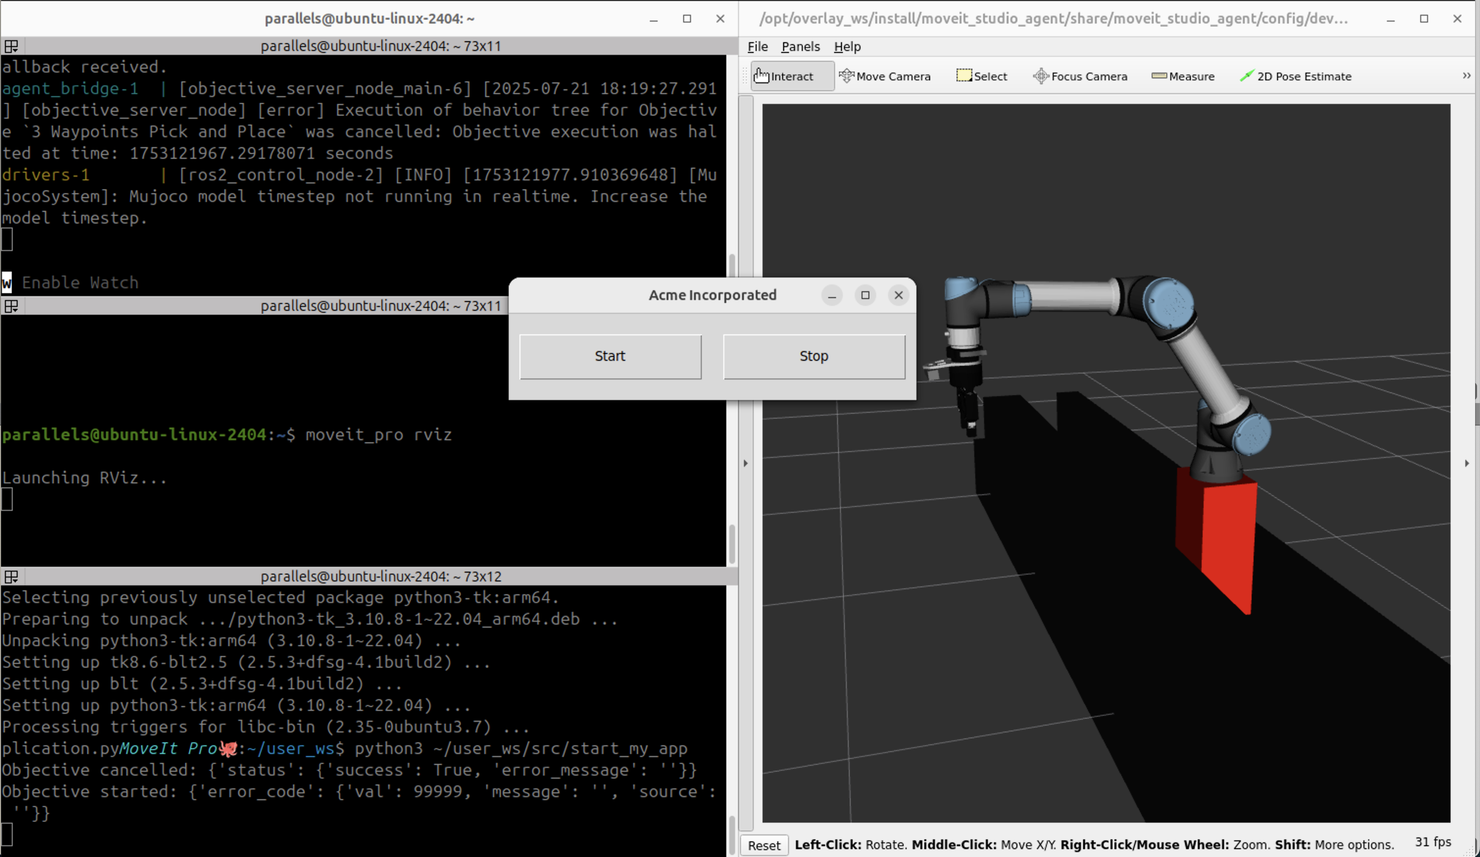This screenshot has width=1480, height=857.
Task: Click the 'Processing triggers for libc-bin' line
Action: tap(266, 727)
